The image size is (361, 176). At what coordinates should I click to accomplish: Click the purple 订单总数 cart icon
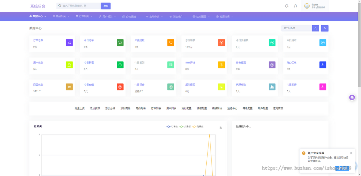pos(69,42)
